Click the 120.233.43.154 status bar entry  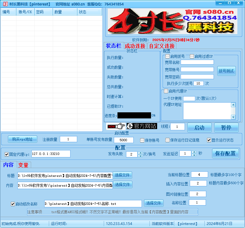(x=119, y=224)
